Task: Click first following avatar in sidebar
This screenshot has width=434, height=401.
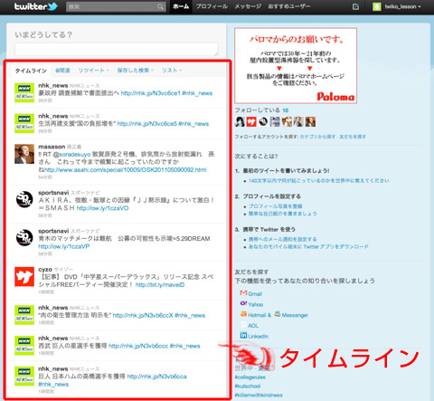Action: click(240, 121)
